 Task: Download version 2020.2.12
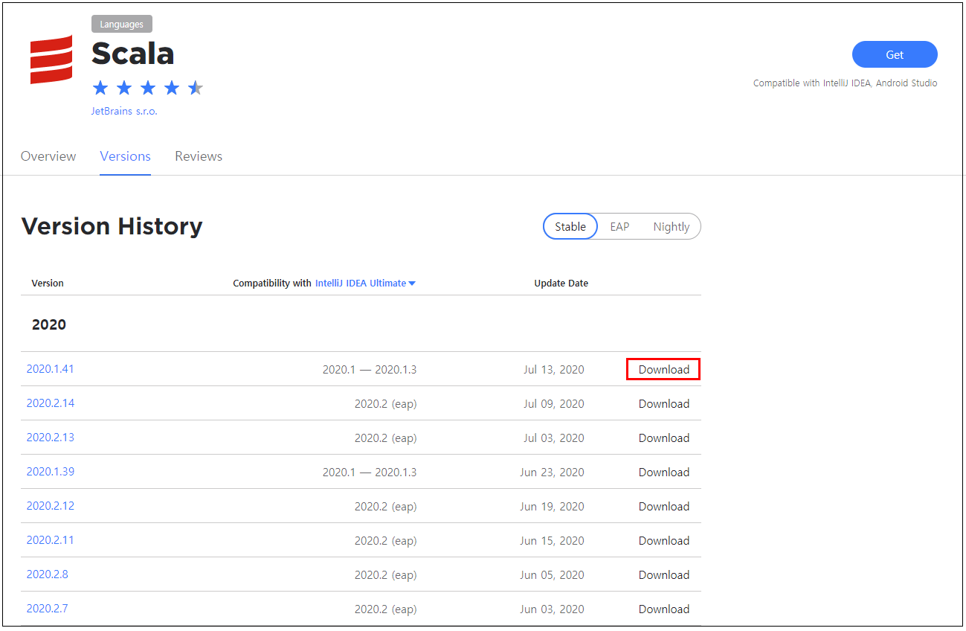coord(664,507)
